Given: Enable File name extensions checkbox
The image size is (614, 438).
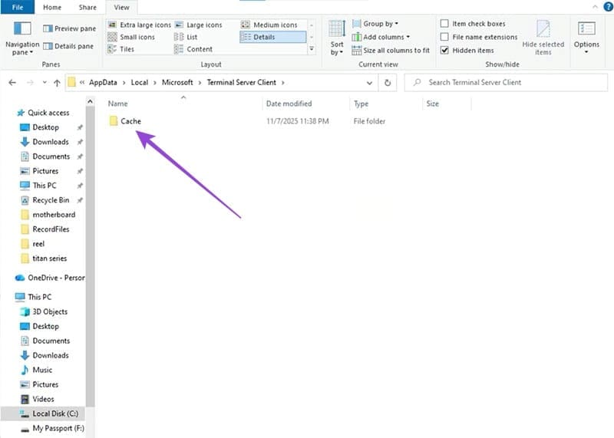Looking at the screenshot, I should (444, 37).
